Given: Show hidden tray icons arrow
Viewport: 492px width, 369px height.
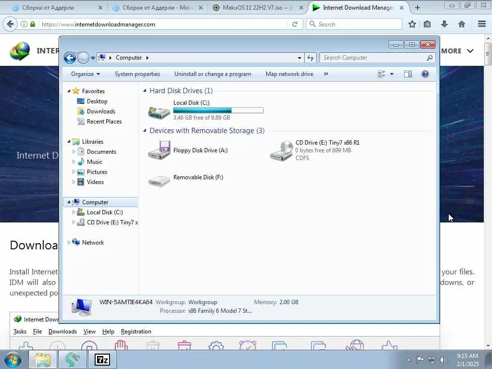Looking at the screenshot, I should [408, 360].
